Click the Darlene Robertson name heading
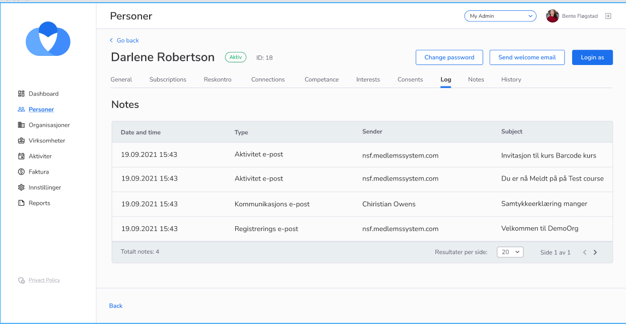Screen dimensions: 626x324 163,57
